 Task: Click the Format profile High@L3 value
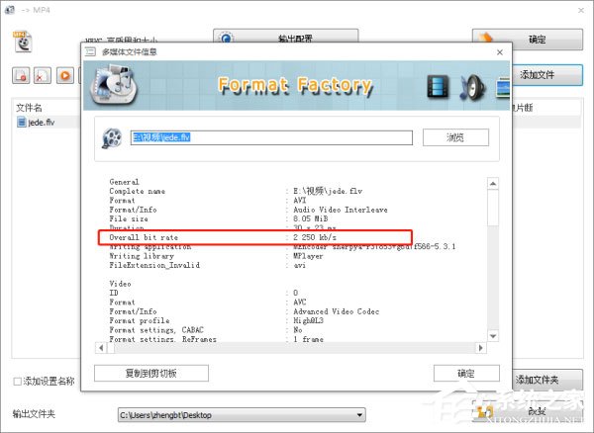[308, 320]
